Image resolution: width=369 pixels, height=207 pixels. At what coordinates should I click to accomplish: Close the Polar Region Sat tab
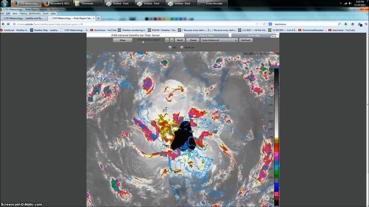(x=93, y=18)
